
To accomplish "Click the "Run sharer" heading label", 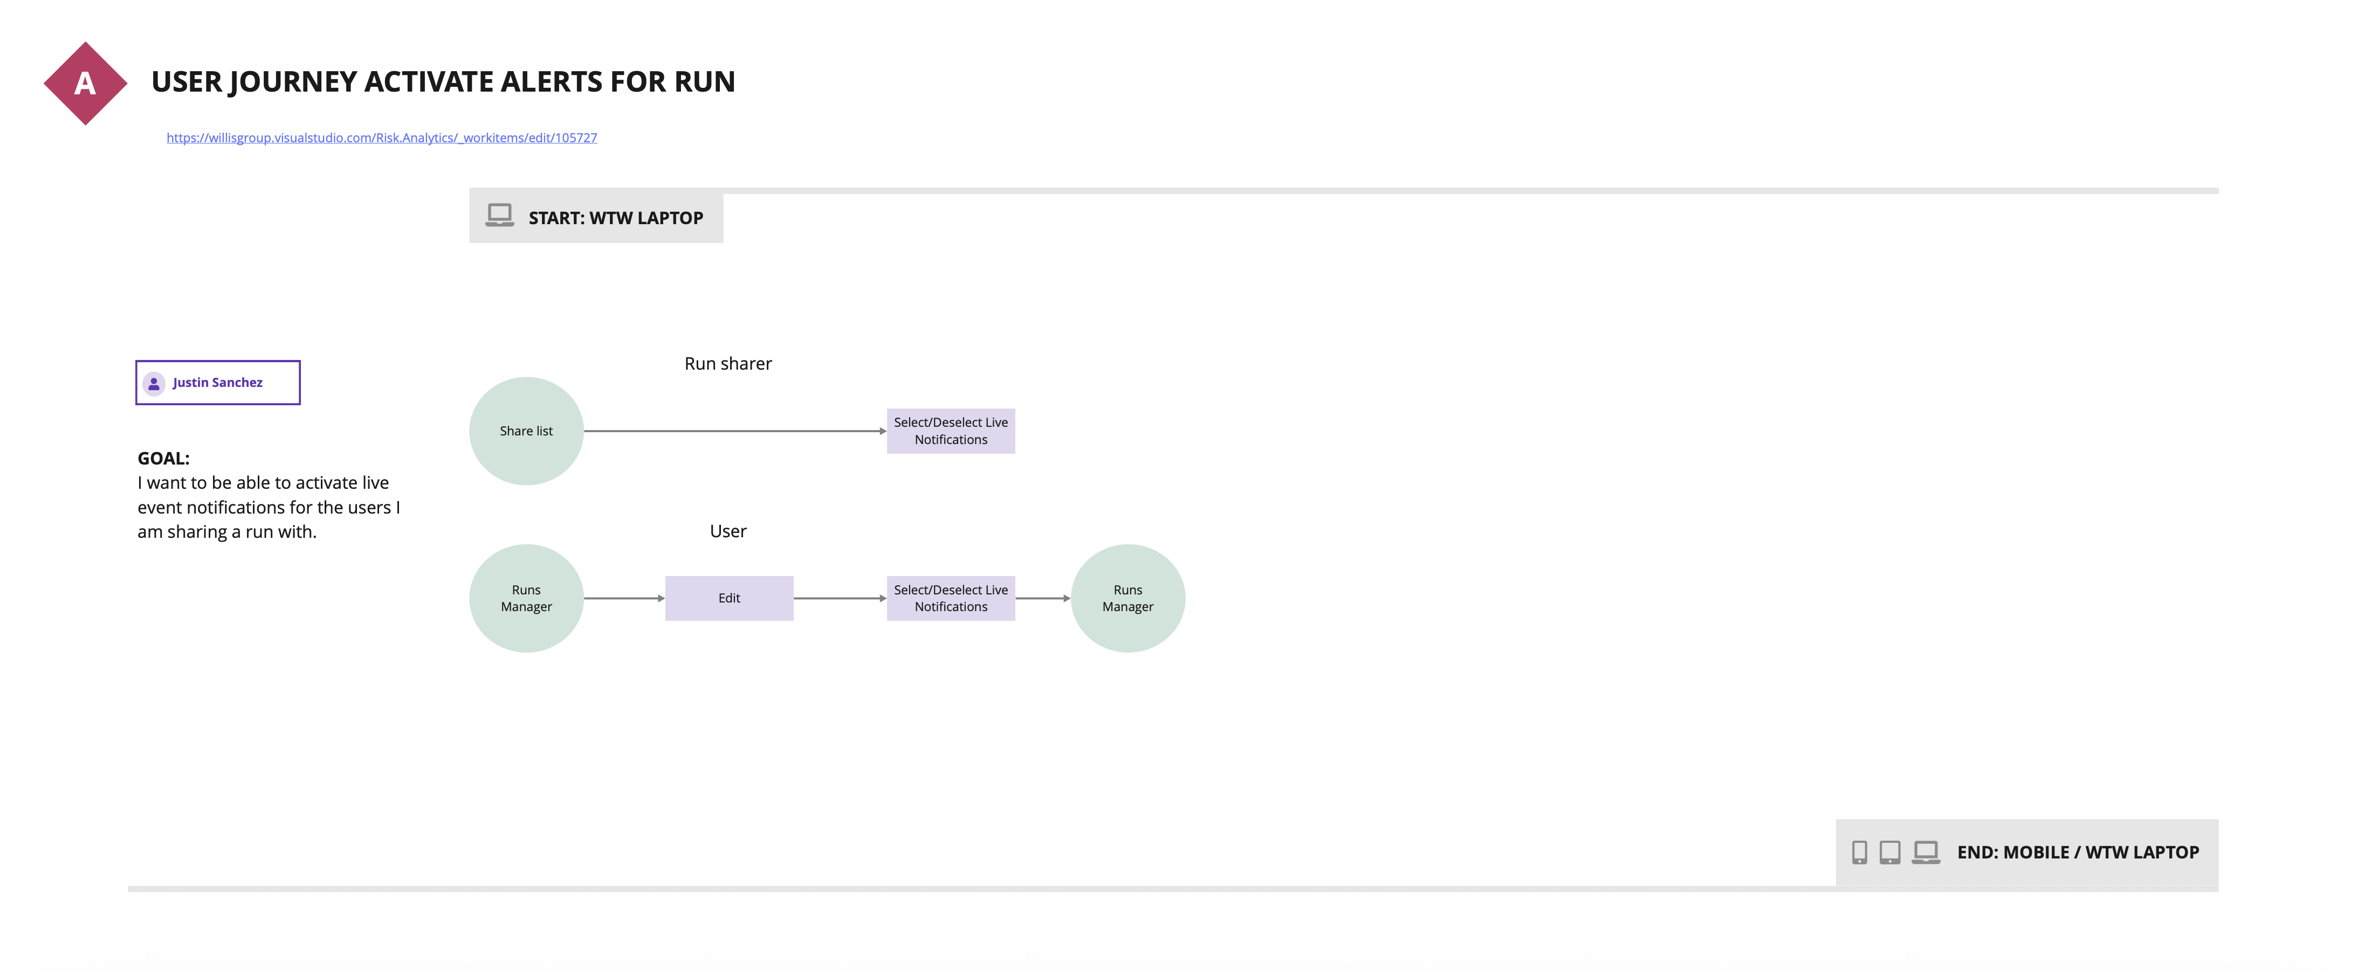I will [728, 363].
